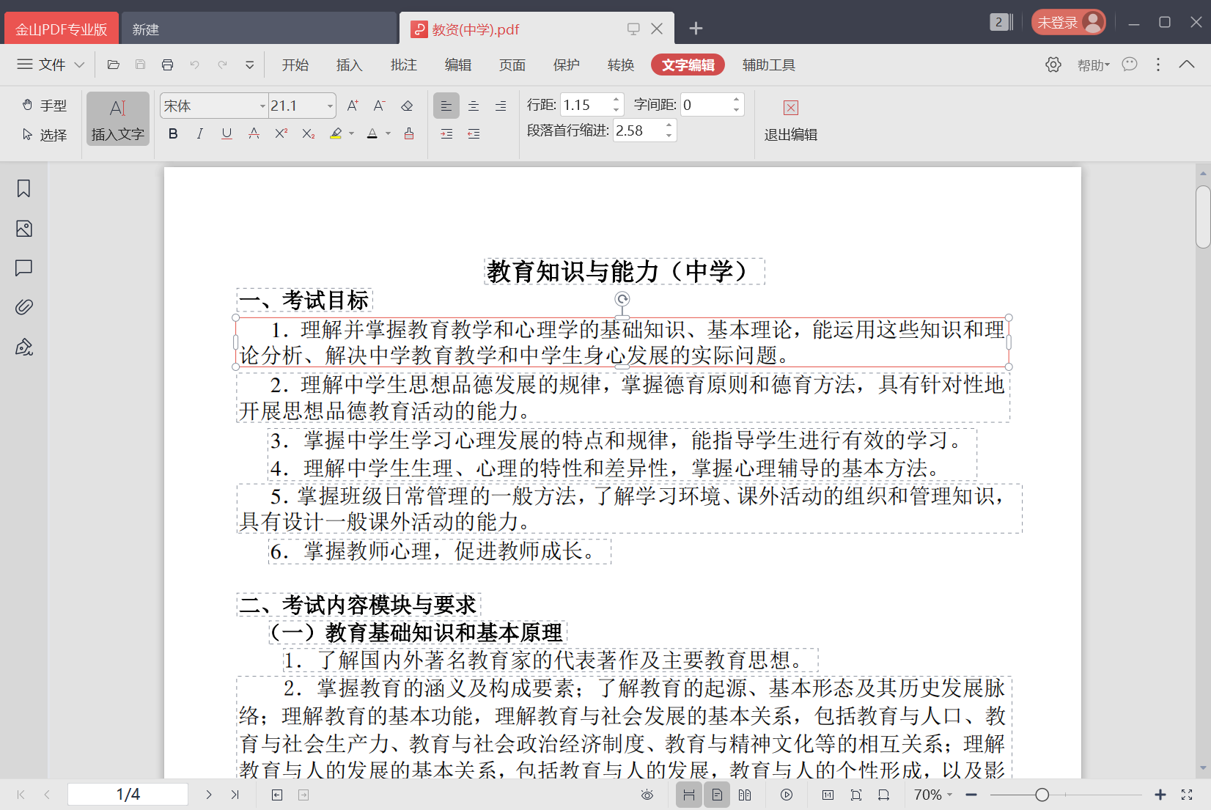Set center text alignment
Viewport: 1211px width, 810px height.
(474, 106)
